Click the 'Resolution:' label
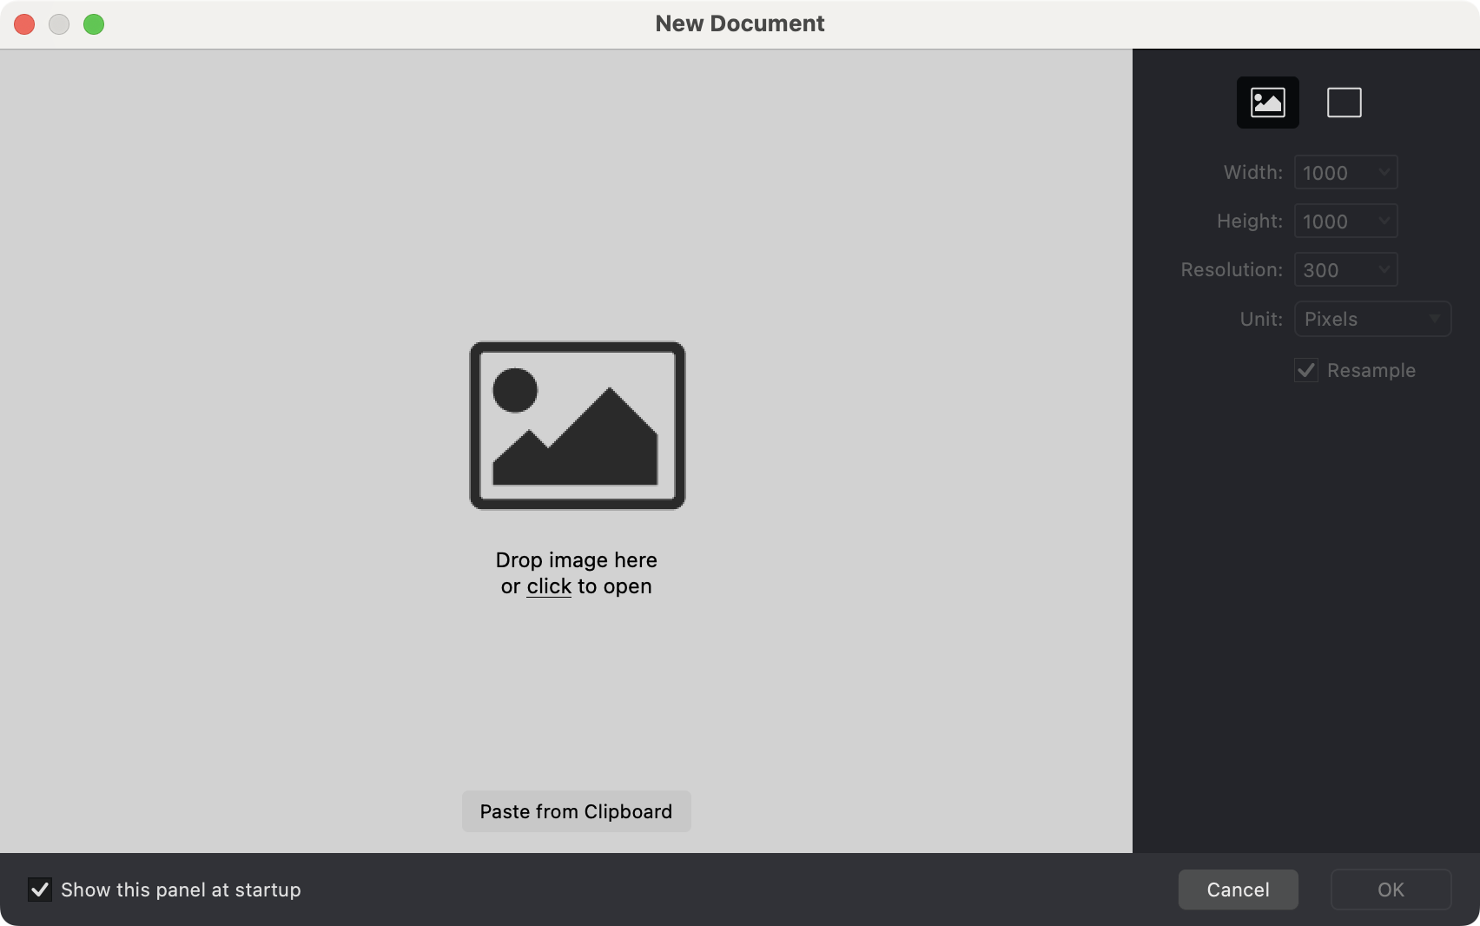The width and height of the screenshot is (1480, 926). pyautogui.click(x=1232, y=270)
